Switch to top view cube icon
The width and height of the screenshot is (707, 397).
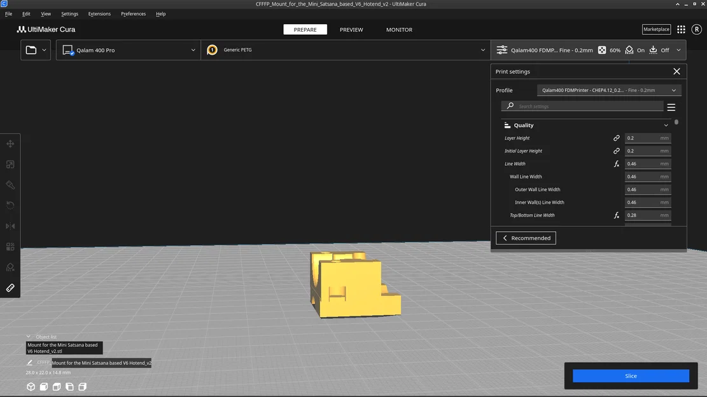57,387
